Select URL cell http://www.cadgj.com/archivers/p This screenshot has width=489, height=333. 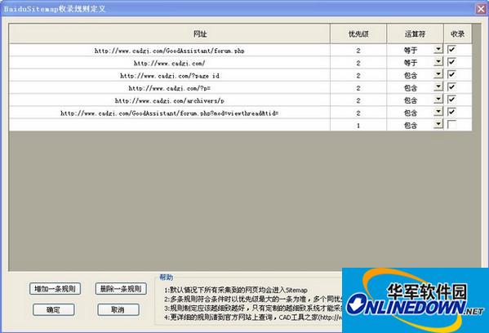click(x=169, y=100)
